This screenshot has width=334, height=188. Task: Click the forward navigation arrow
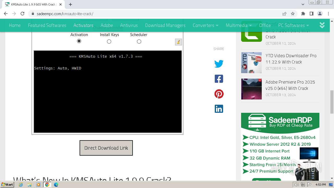14,14
